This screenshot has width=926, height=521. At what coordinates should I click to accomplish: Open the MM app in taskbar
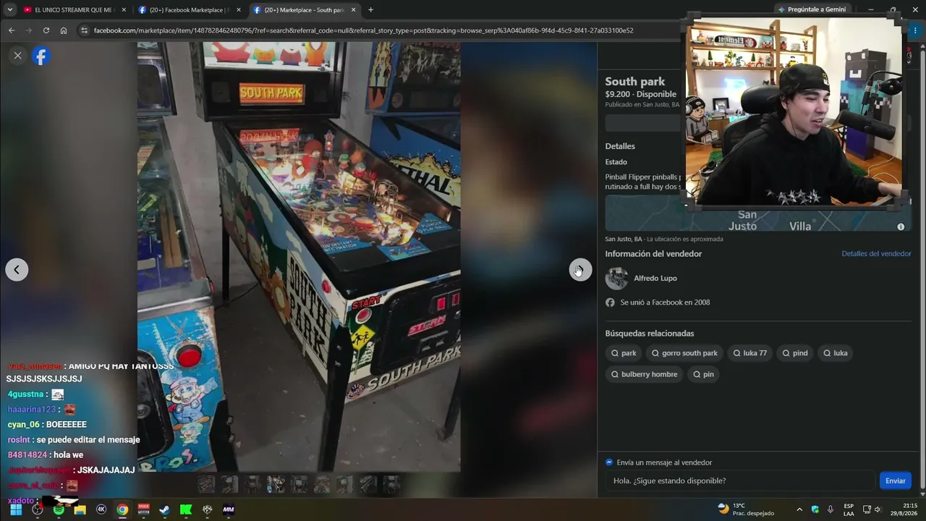pos(229,509)
